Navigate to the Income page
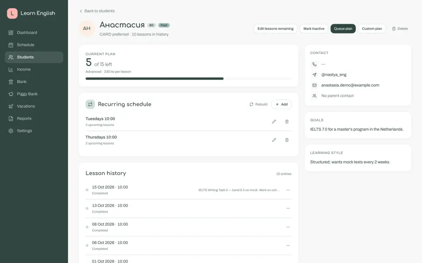The width and height of the screenshot is (422, 263). click(x=34, y=70)
